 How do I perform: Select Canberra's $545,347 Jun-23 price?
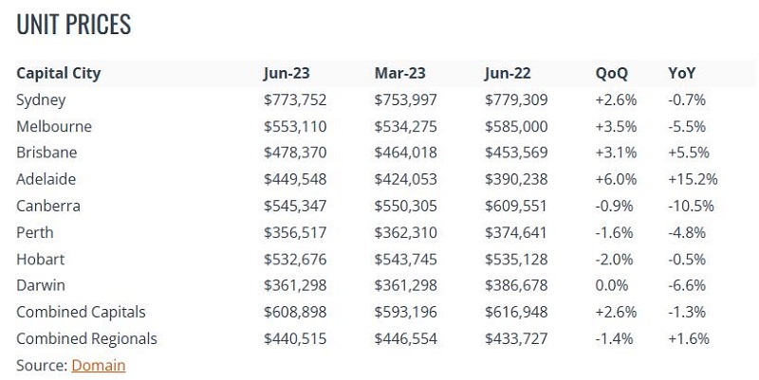coord(295,206)
